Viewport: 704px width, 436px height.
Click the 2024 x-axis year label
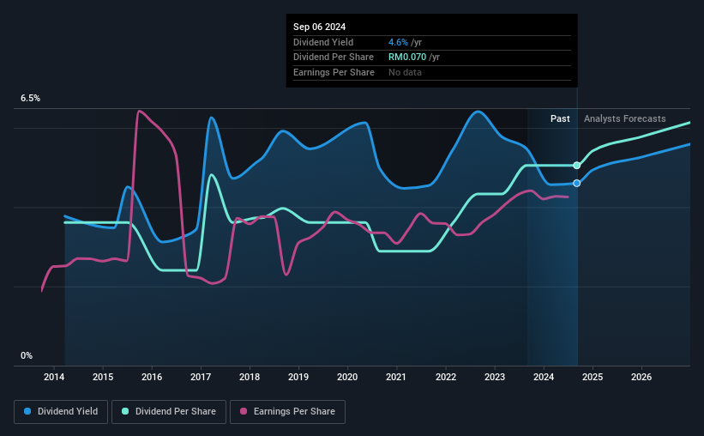click(544, 377)
